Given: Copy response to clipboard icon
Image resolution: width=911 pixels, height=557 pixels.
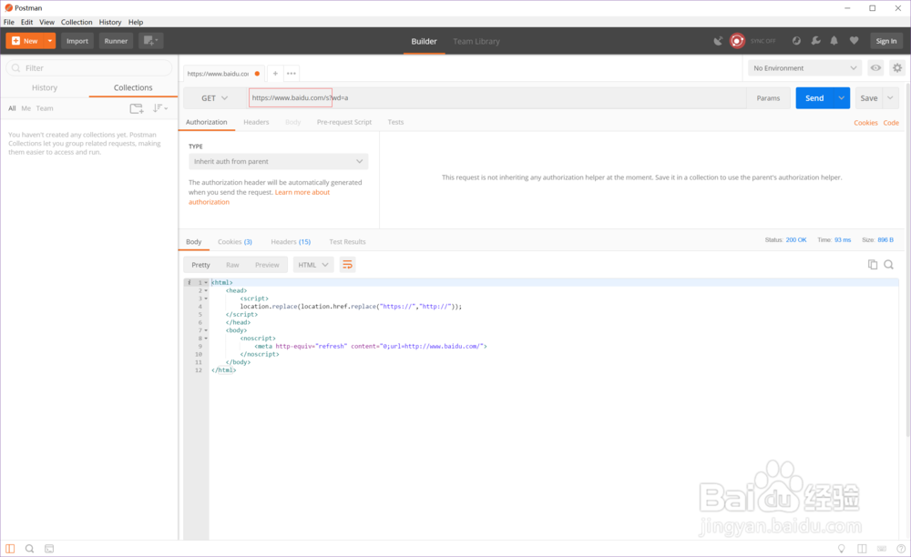Looking at the screenshot, I should coord(873,265).
